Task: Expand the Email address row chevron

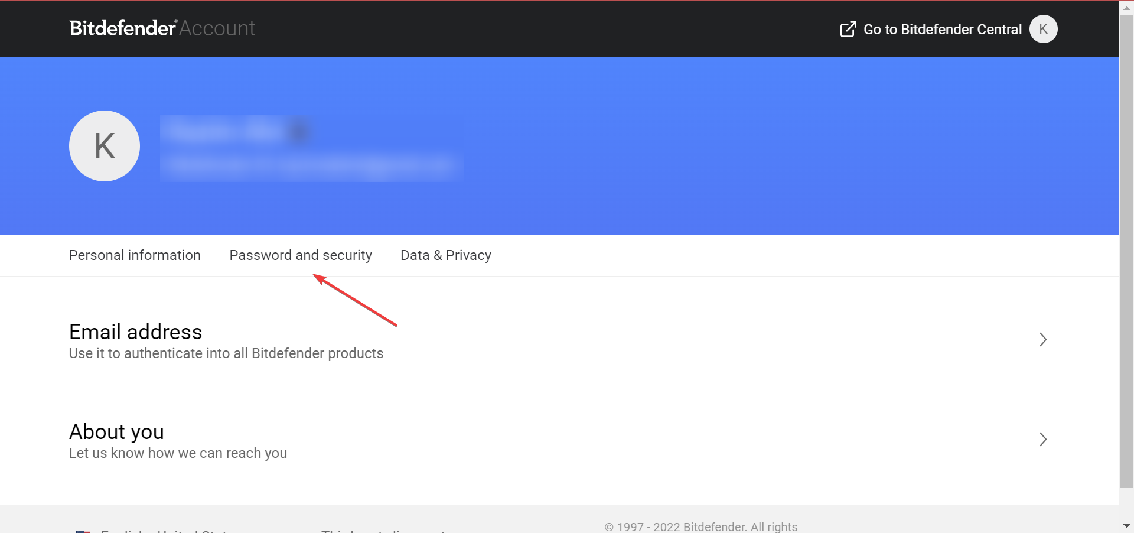Action: pos(1043,339)
